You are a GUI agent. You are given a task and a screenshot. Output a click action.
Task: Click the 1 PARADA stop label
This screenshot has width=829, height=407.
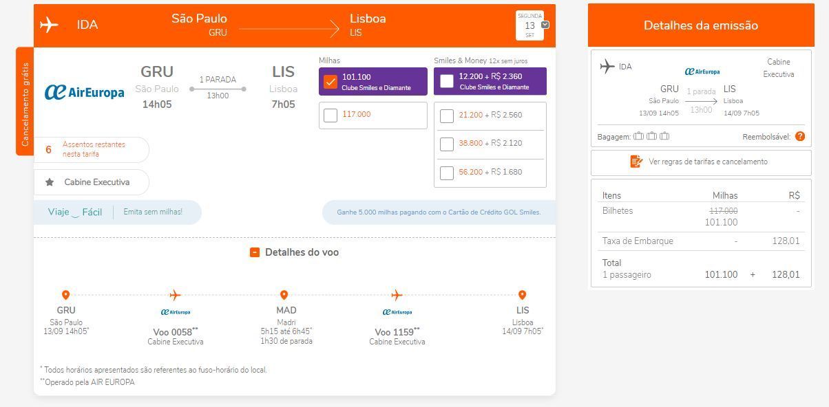tap(218, 80)
